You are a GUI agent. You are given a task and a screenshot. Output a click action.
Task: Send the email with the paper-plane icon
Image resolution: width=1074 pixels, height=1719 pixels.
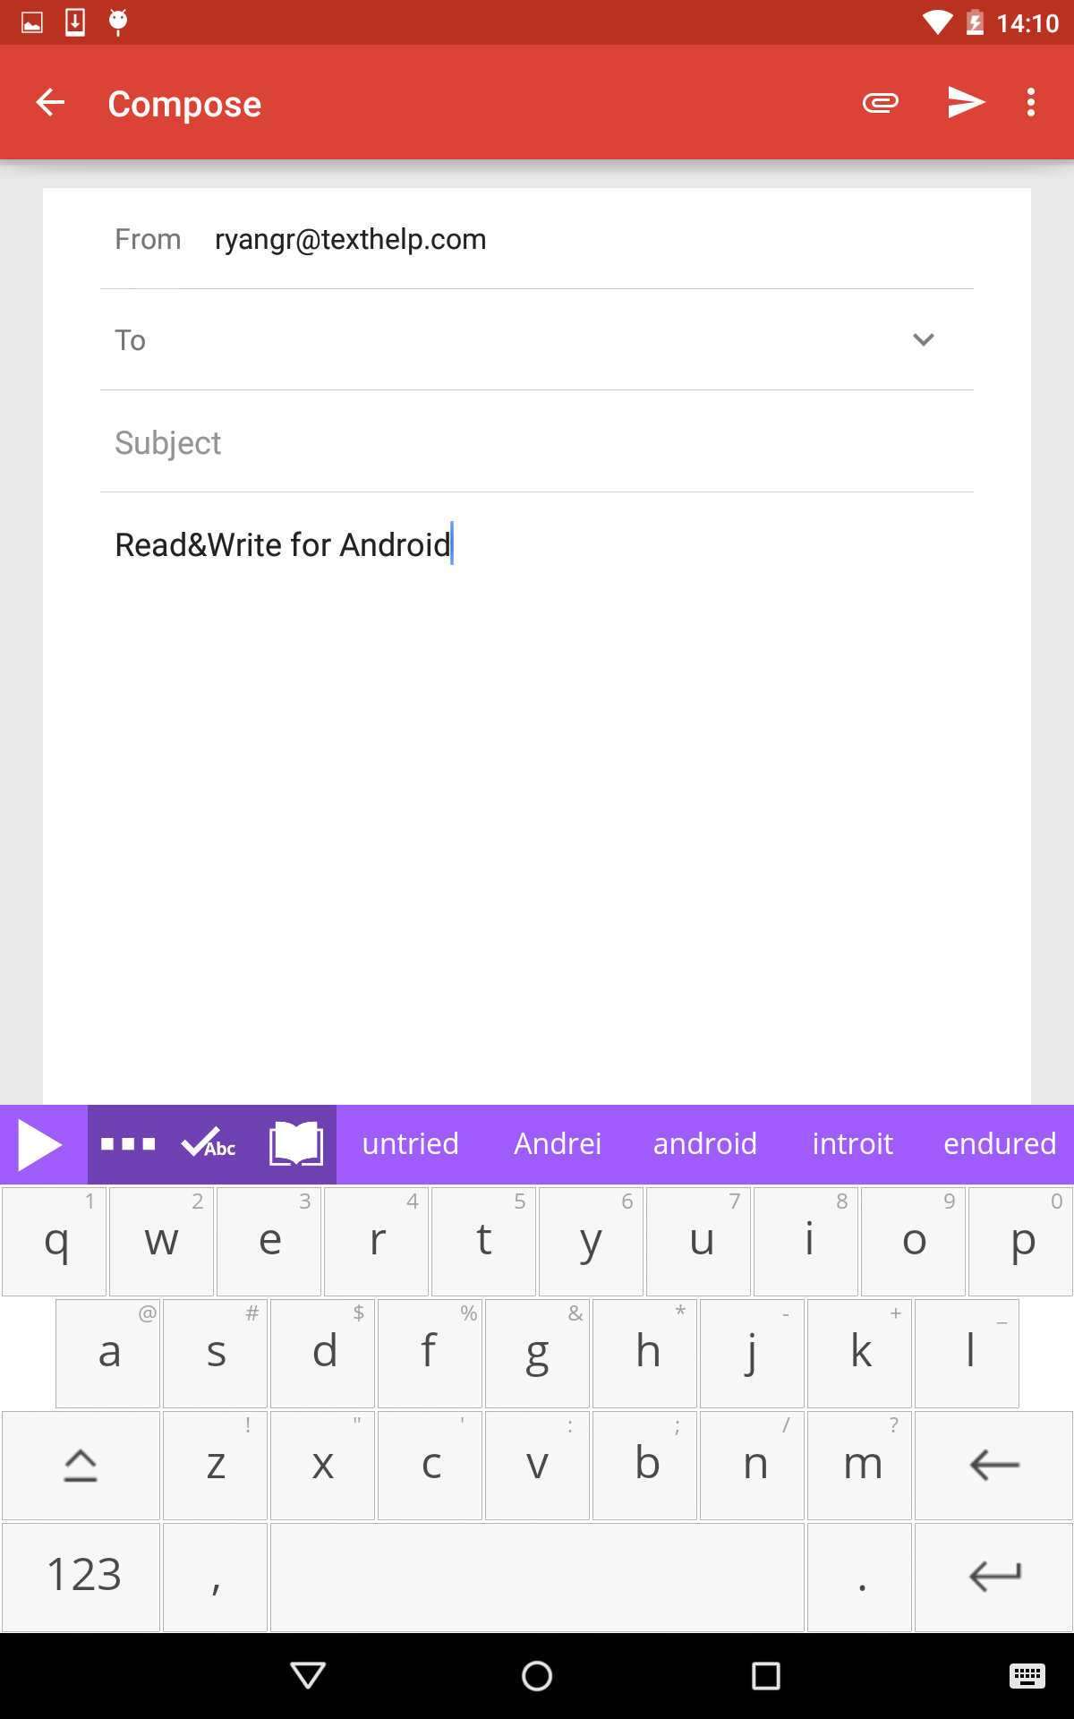(967, 103)
